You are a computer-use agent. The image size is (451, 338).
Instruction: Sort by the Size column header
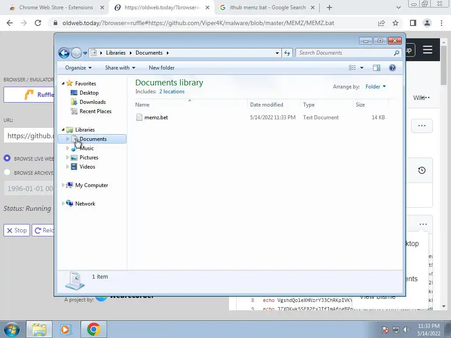point(371,105)
